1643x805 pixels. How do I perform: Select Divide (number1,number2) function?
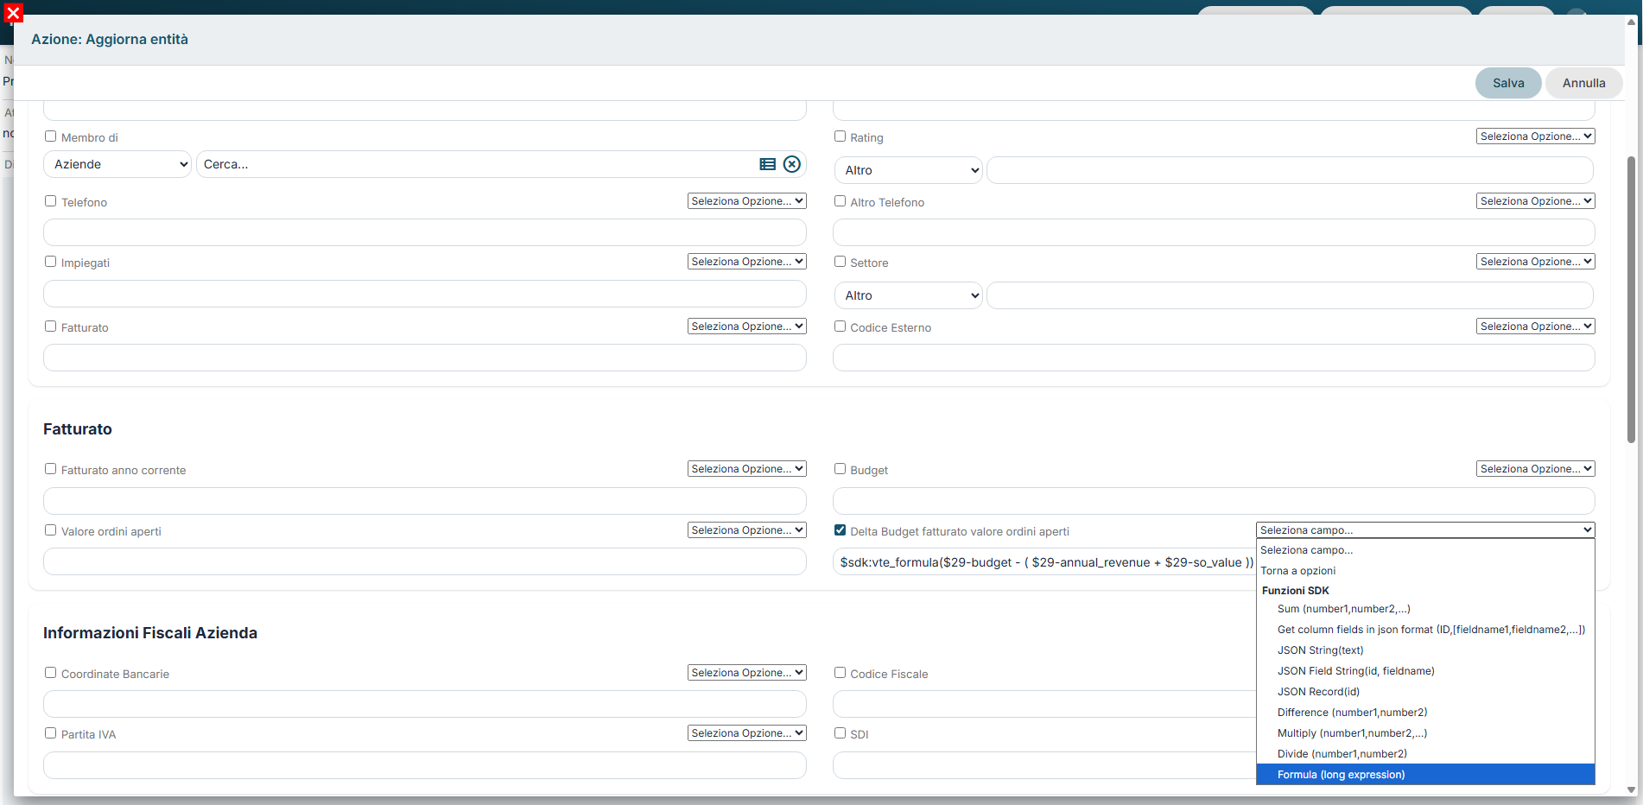[x=1425, y=754]
